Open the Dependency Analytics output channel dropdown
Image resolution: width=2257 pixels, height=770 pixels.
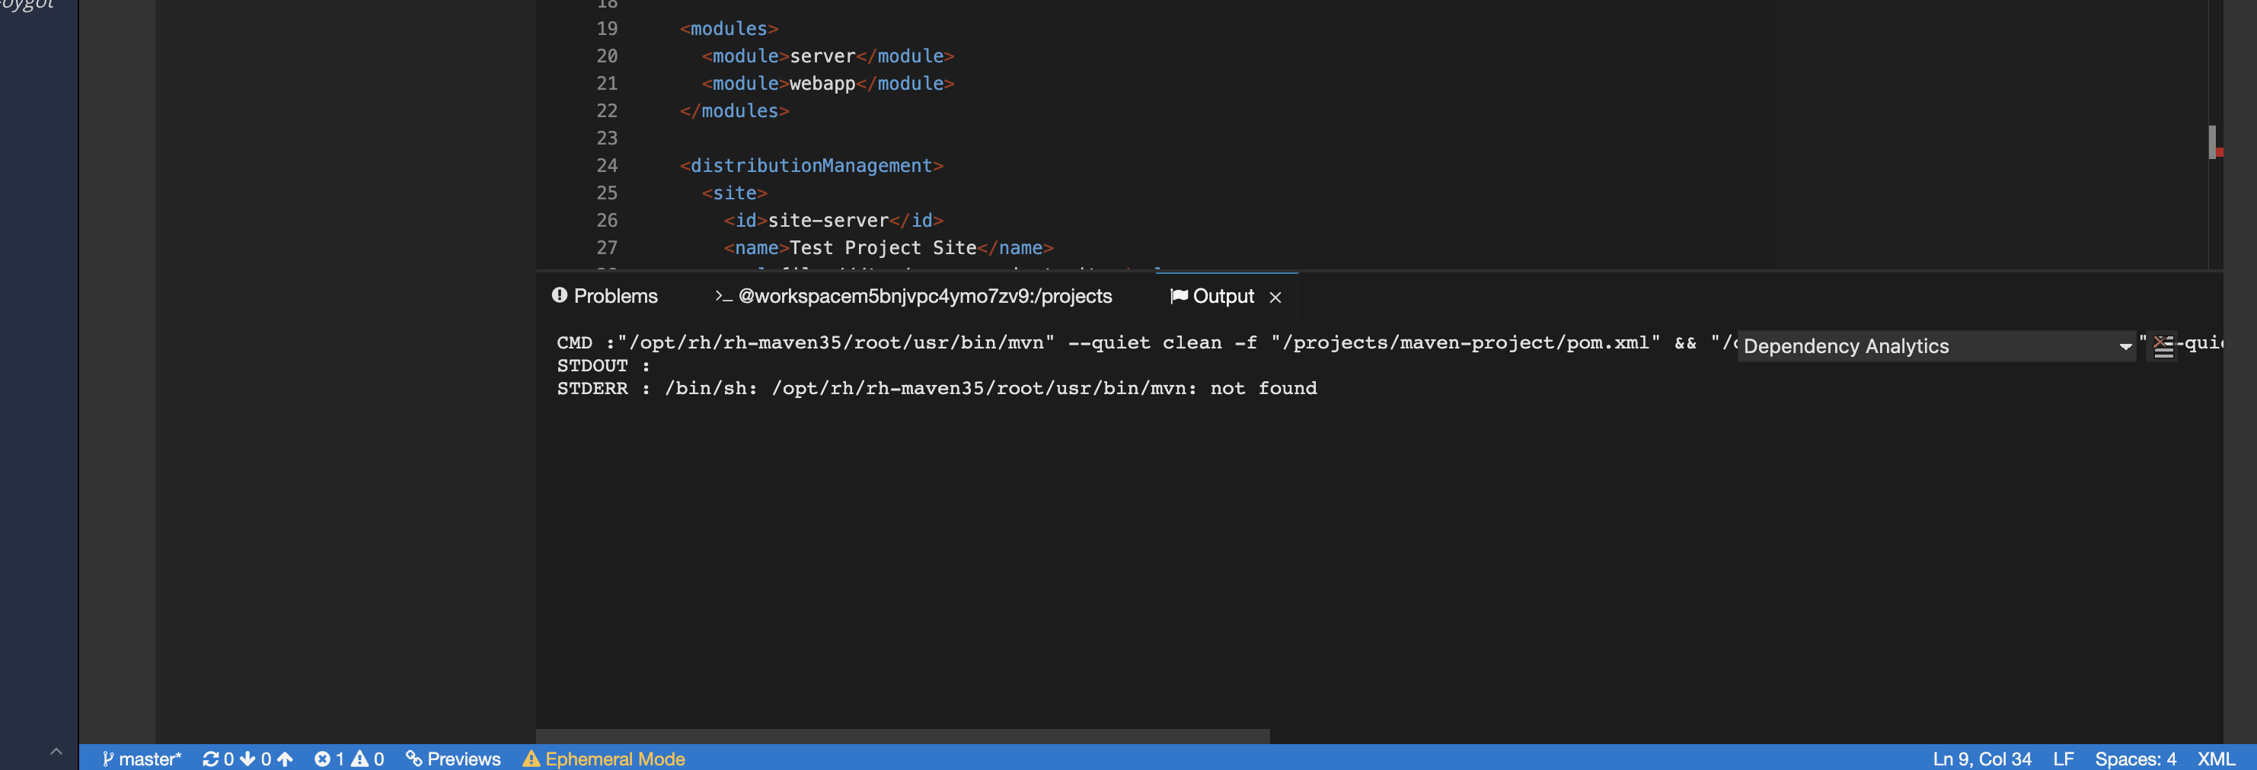tap(1936, 346)
